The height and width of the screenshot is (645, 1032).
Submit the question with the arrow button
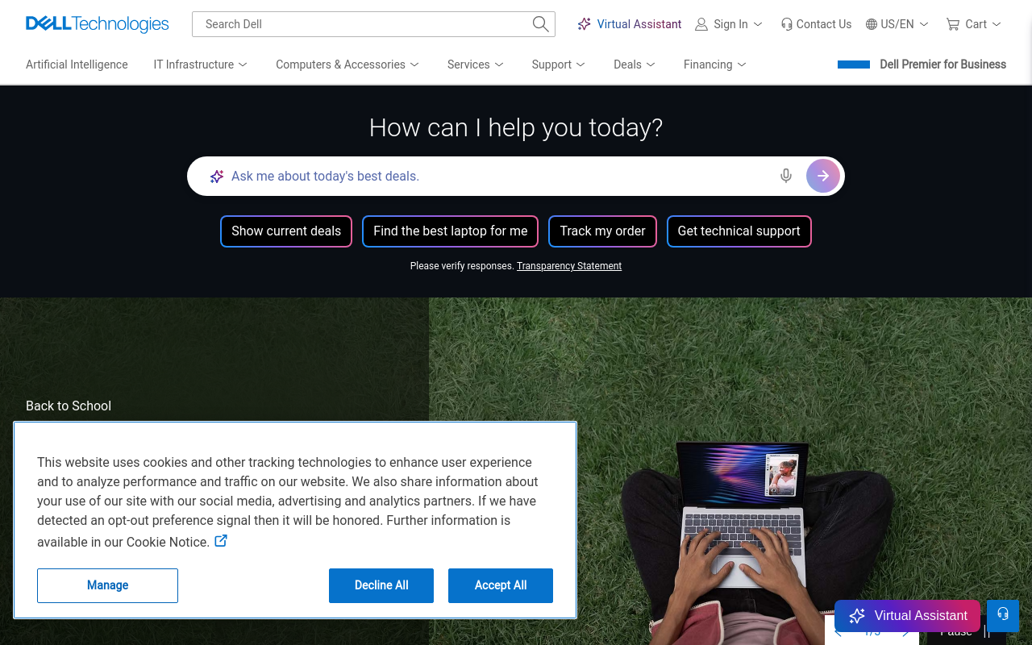[823, 176]
